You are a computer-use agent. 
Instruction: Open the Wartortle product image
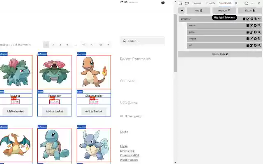pyautogui.click(x=94, y=145)
